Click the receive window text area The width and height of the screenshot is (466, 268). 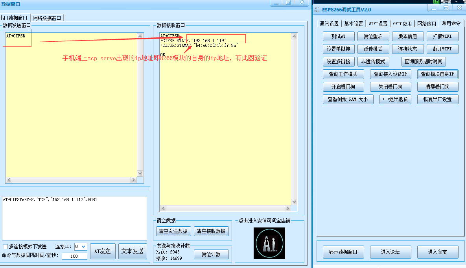[x=225, y=119]
